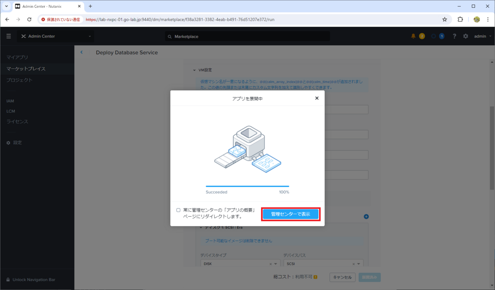The height and width of the screenshot is (290, 495).
Task: Open the notifications bell icon
Action: (x=413, y=36)
